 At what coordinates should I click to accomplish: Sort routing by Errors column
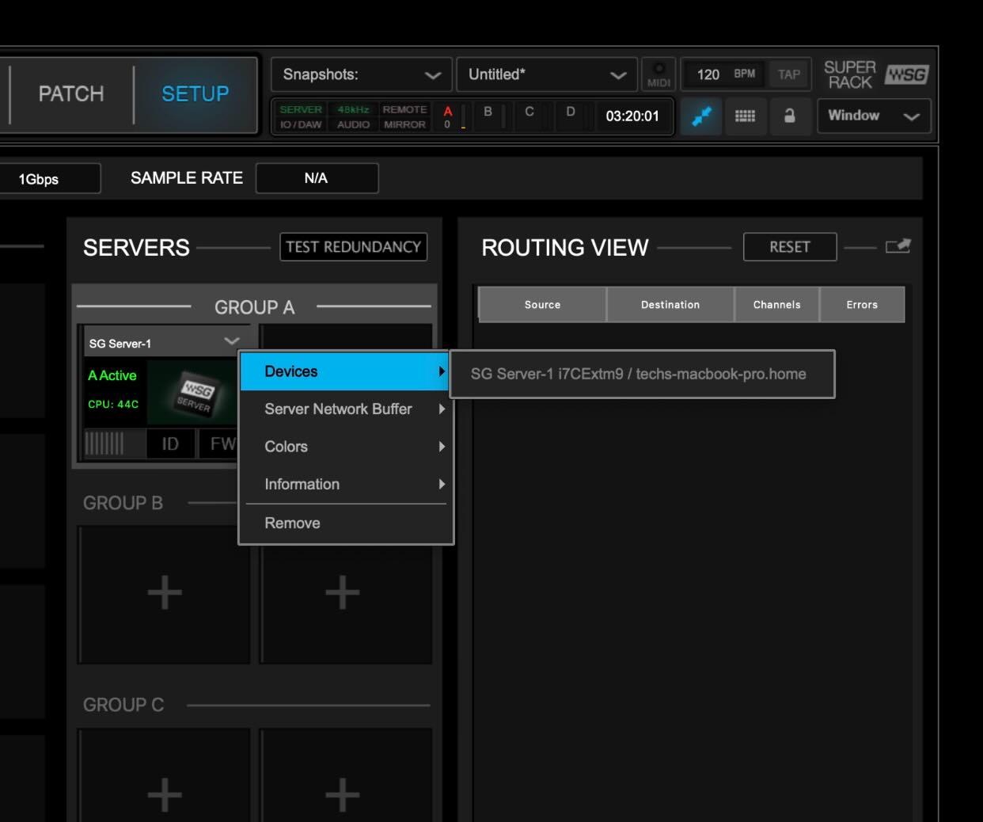862,305
